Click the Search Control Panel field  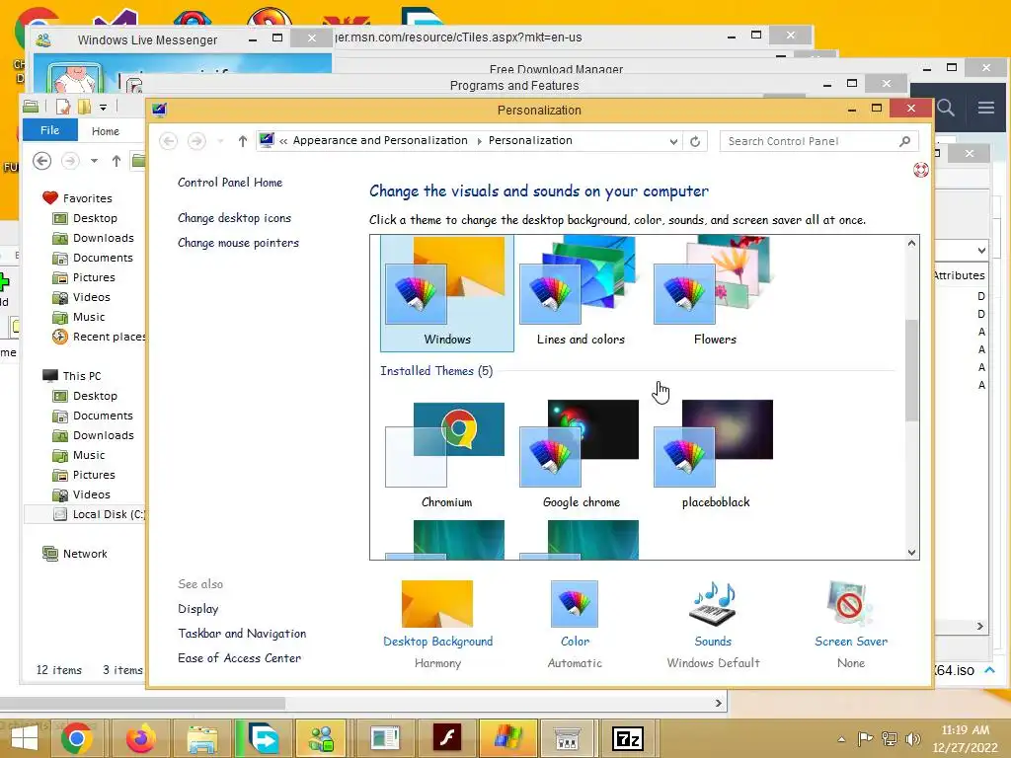tap(818, 141)
